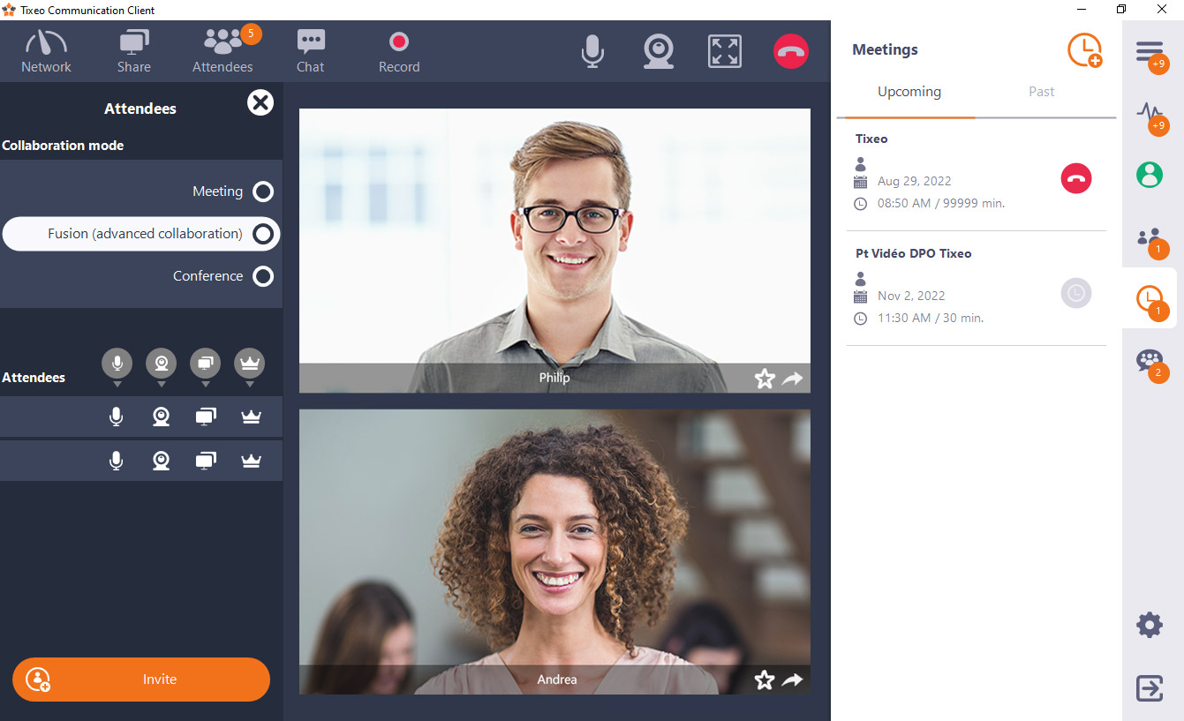This screenshot has width=1184, height=721.
Task: Open the green user profile icon
Action: [1150, 175]
